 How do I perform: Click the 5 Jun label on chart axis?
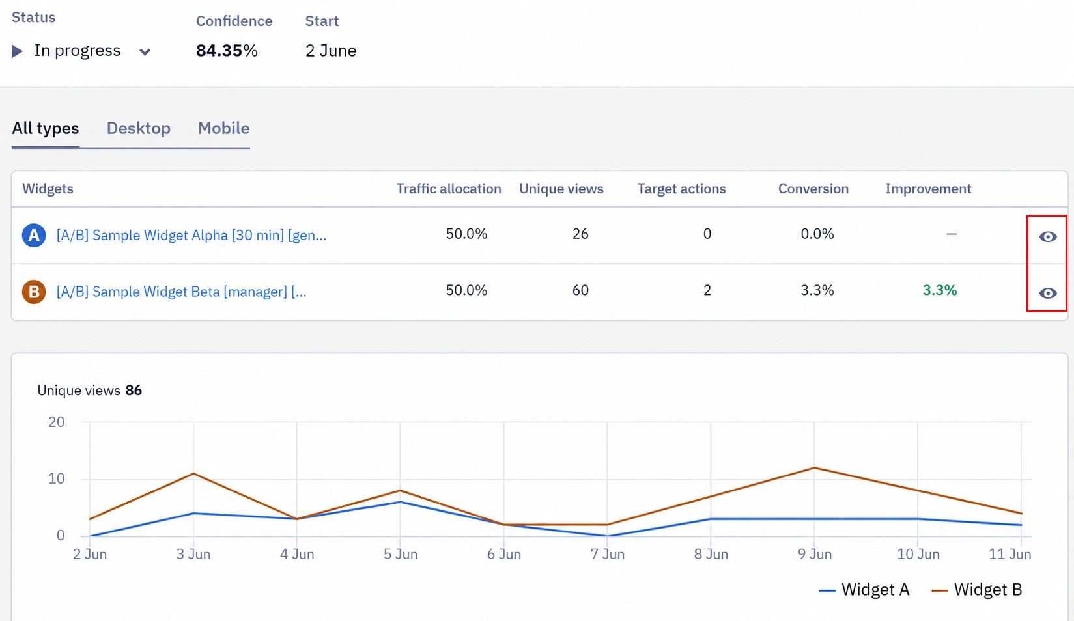(x=401, y=554)
